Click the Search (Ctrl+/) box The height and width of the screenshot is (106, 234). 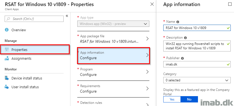coord(34,19)
